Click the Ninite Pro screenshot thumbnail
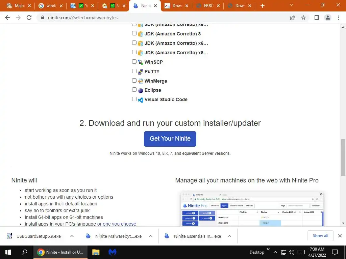Screen dimensions: 346x259 coord(252,209)
